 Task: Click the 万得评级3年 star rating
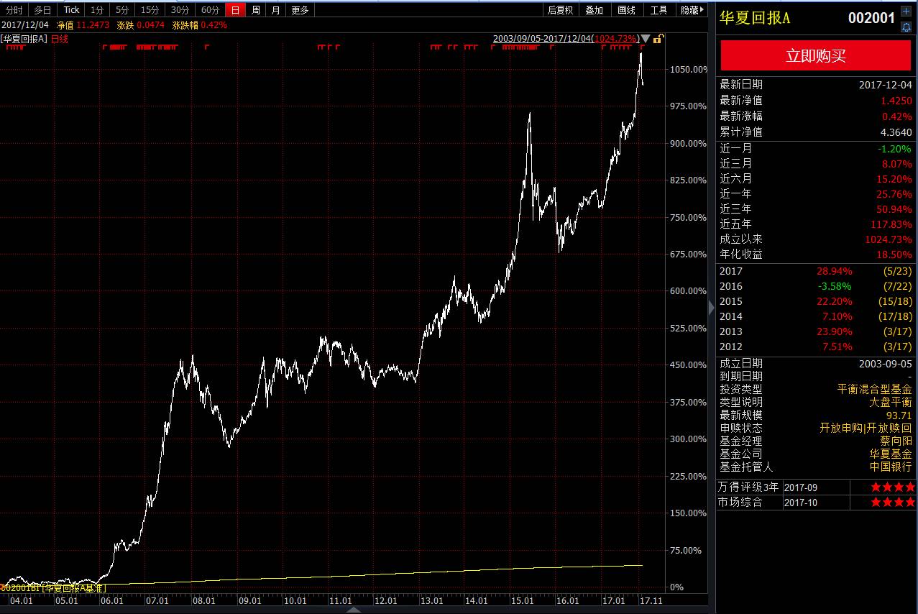[x=893, y=487]
